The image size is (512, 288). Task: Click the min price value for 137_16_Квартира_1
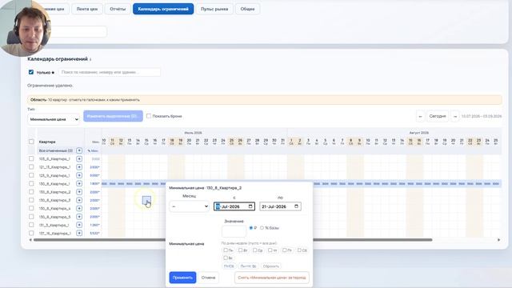[94, 233]
